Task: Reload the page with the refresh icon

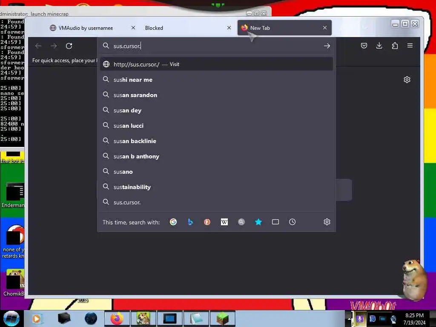Action: pos(69,46)
